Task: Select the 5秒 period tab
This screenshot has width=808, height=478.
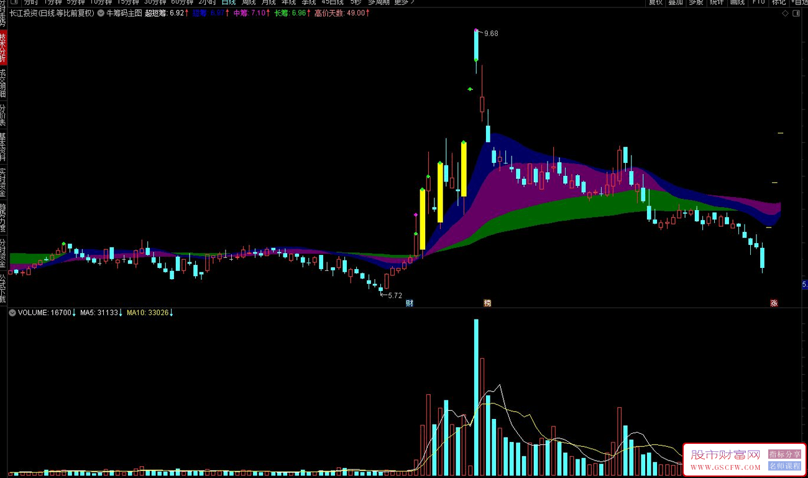Action: 355,2
